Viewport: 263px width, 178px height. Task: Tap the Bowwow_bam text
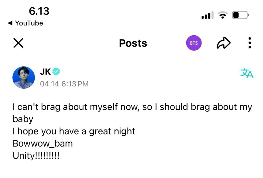tap(43, 144)
